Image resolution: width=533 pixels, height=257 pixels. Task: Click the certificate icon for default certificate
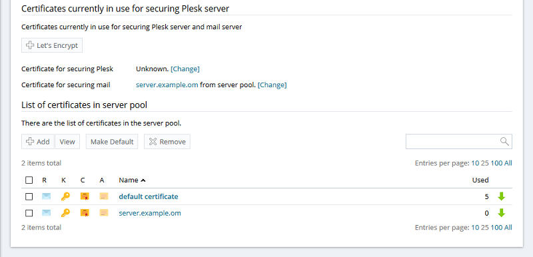[85, 196]
